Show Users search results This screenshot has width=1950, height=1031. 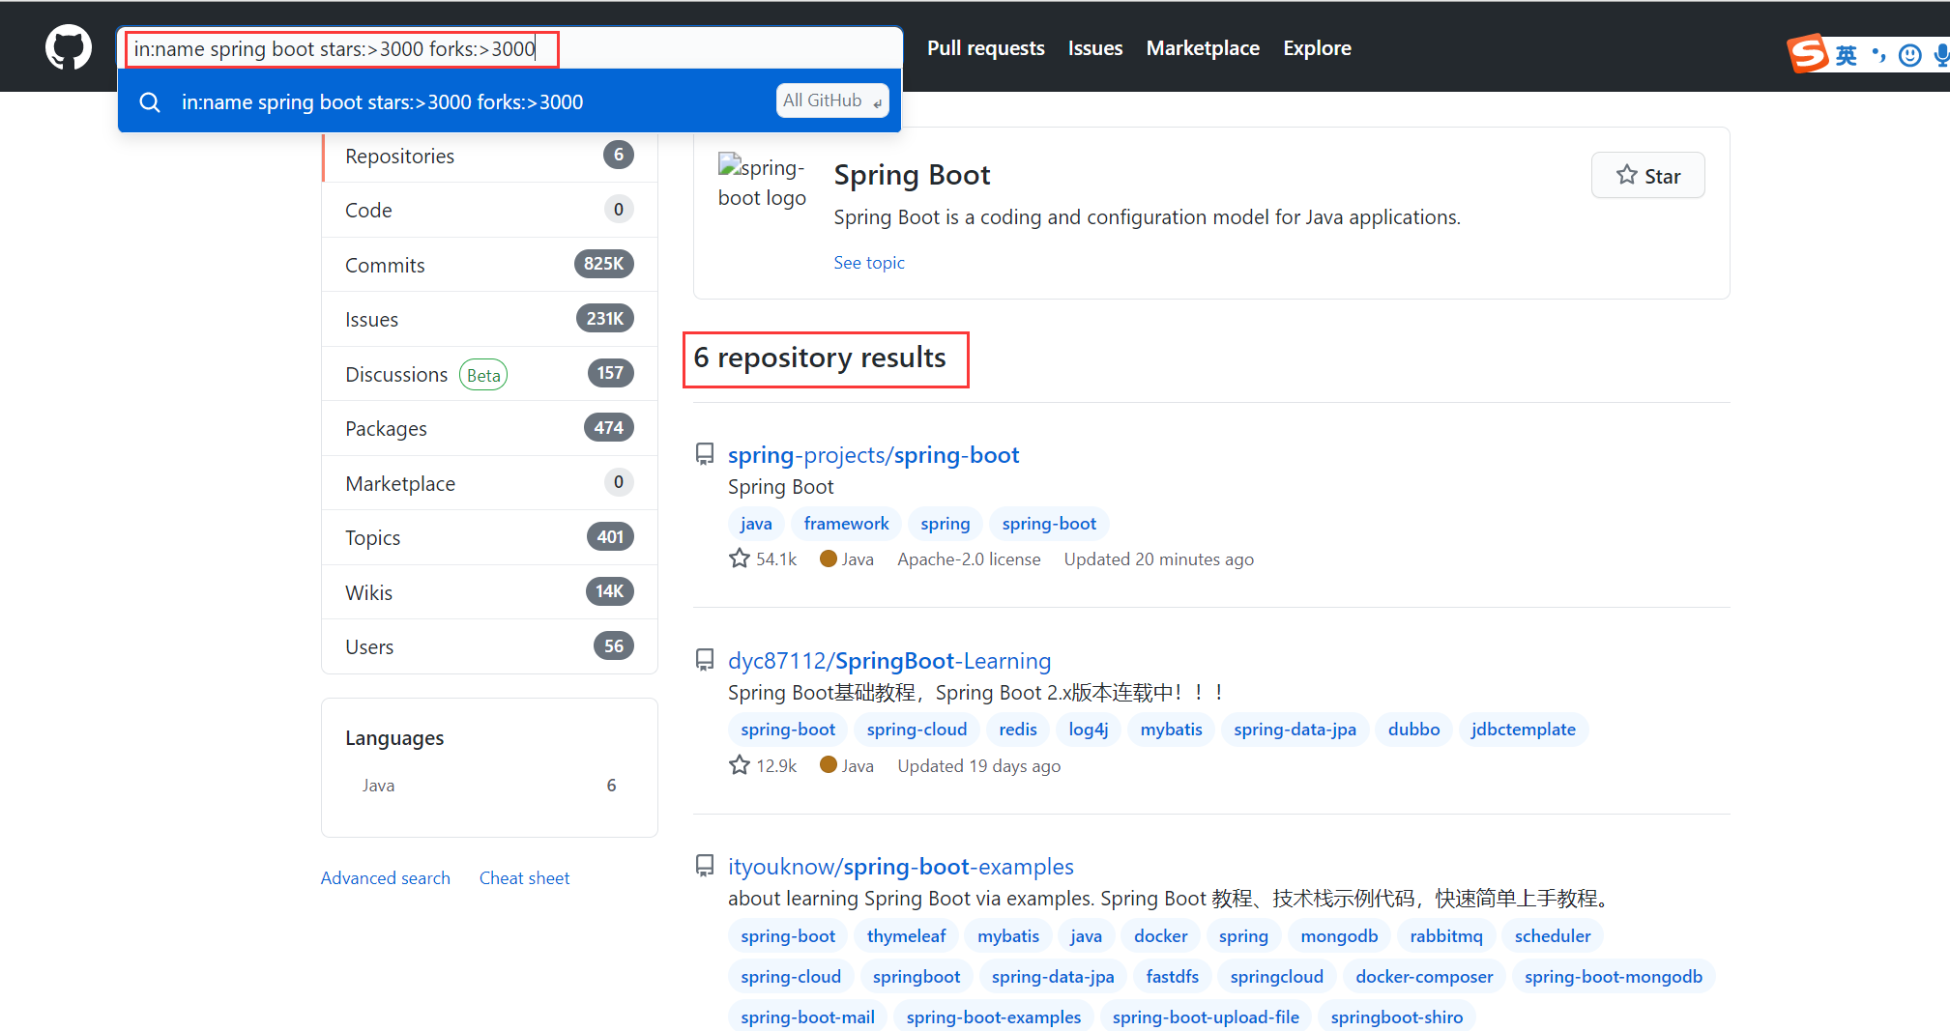point(489,646)
